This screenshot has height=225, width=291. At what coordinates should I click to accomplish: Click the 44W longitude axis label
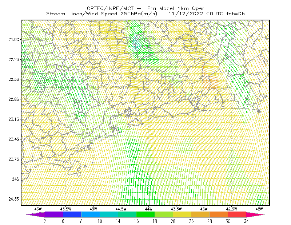(149, 209)
